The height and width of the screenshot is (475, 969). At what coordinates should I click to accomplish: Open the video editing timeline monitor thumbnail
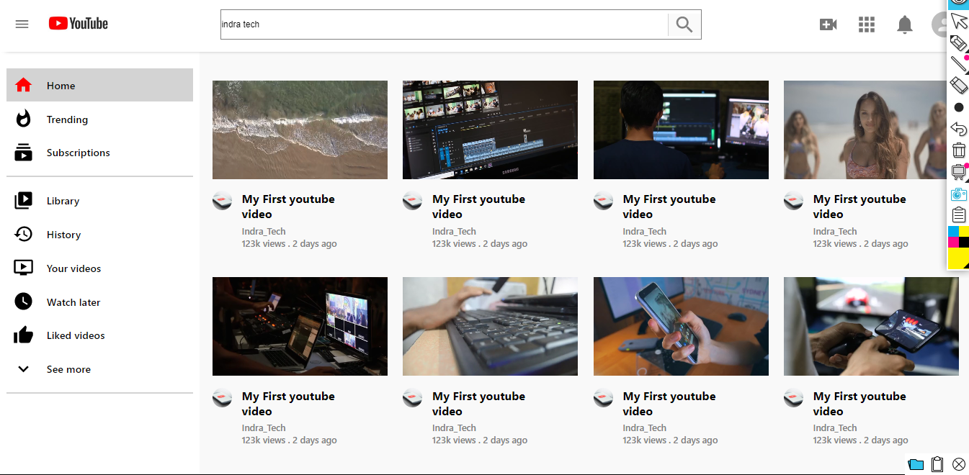(x=490, y=130)
